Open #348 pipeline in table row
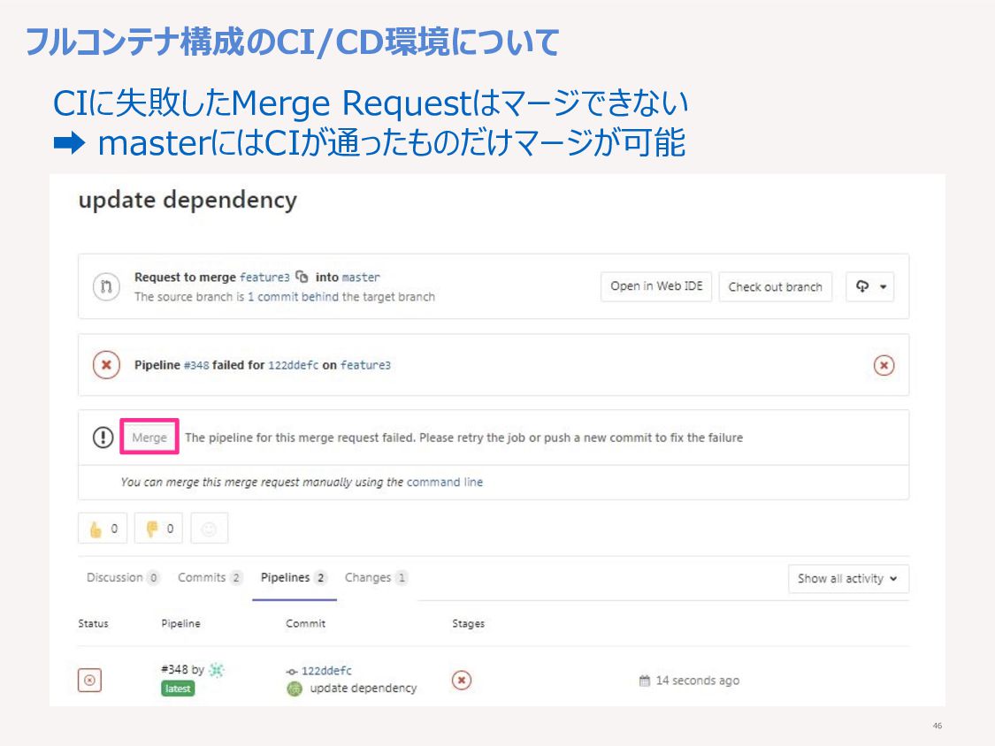 pyautogui.click(x=174, y=669)
